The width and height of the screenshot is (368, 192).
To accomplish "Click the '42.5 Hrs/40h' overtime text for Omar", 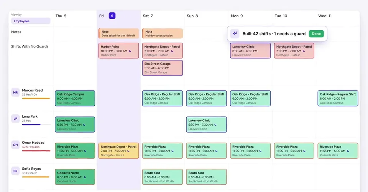I will (31, 147).
